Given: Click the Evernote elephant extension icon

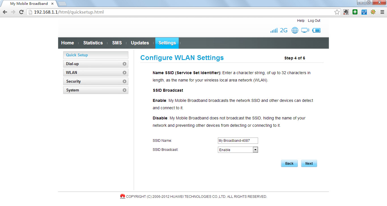Looking at the screenshot, I should (x=346, y=12).
